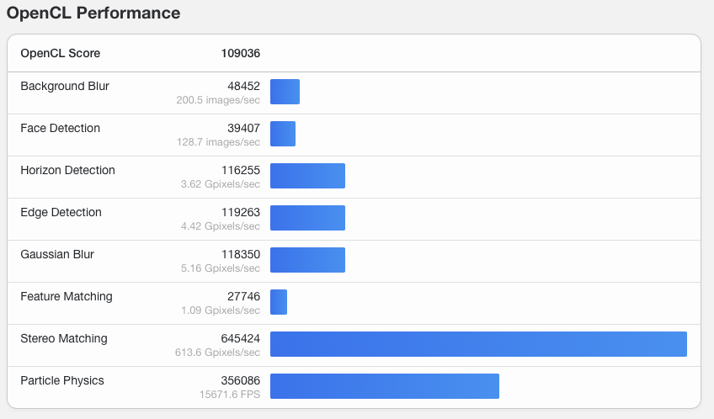Click the Gaussian Blur score 118350

click(x=240, y=254)
